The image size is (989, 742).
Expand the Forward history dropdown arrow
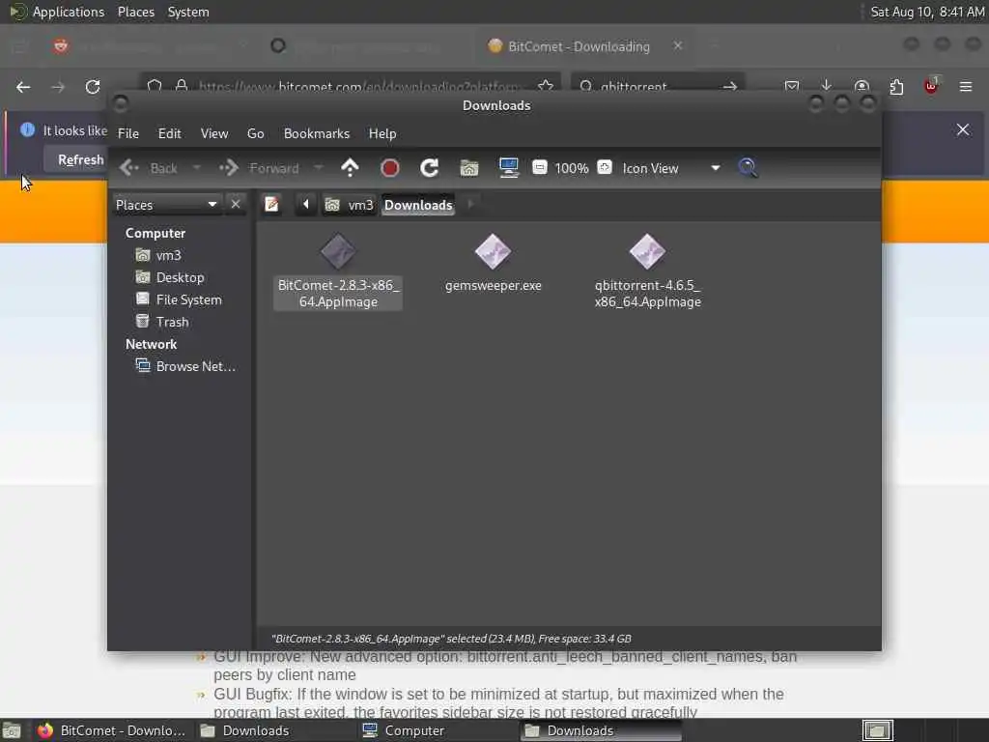(319, 168)
